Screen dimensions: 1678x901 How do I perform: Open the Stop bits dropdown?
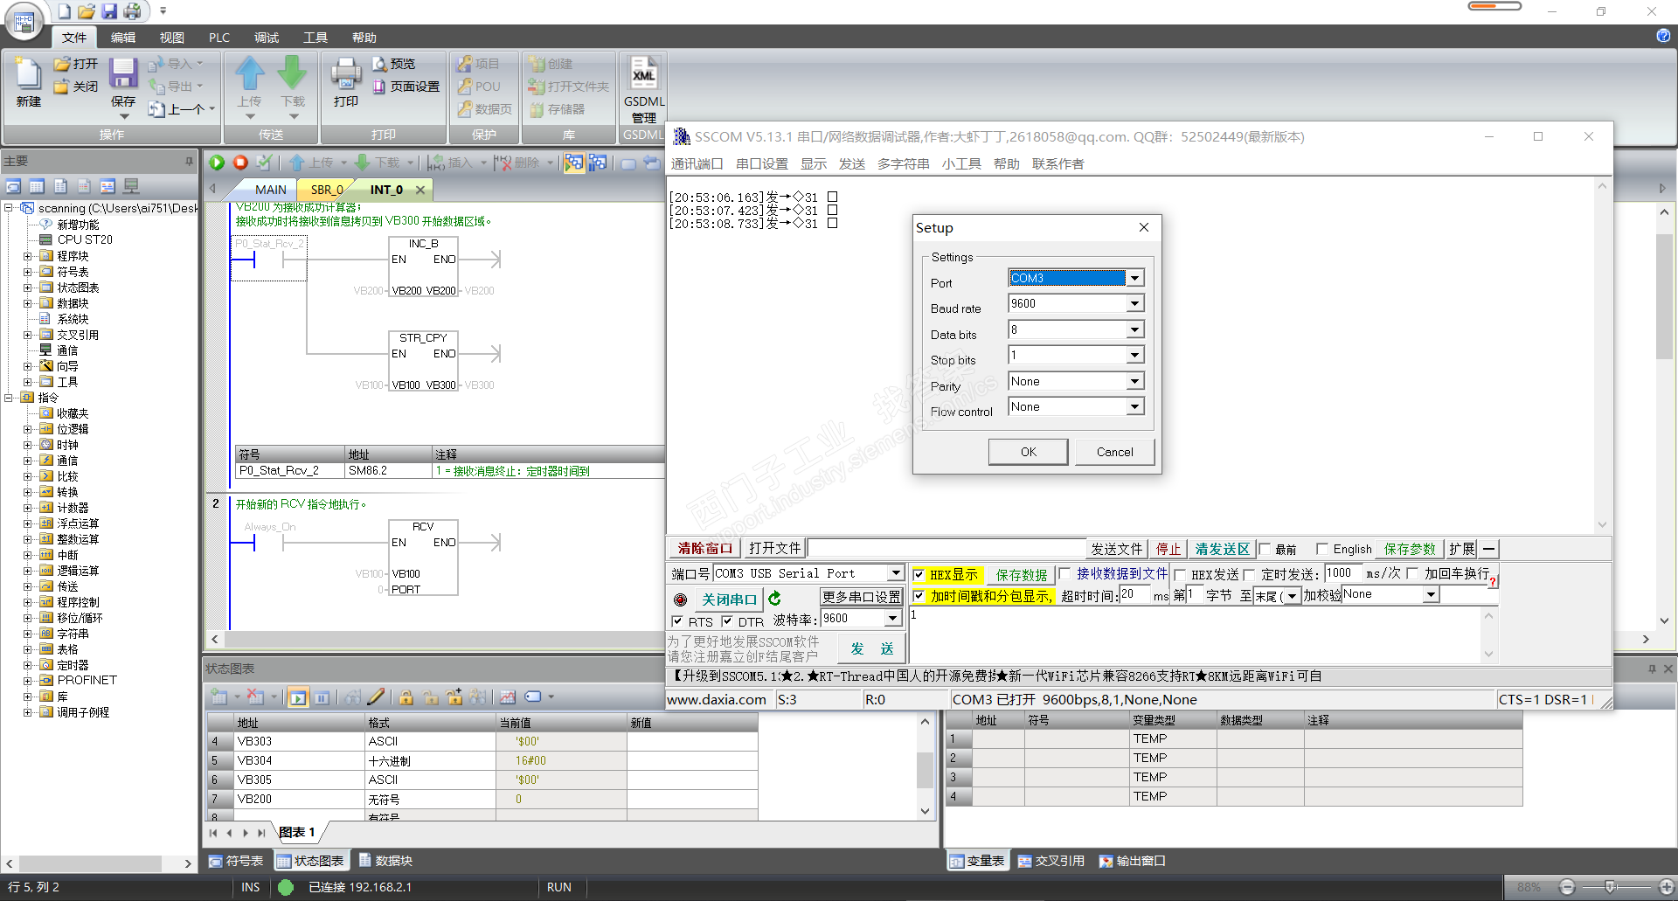(x=1134, y=355)
